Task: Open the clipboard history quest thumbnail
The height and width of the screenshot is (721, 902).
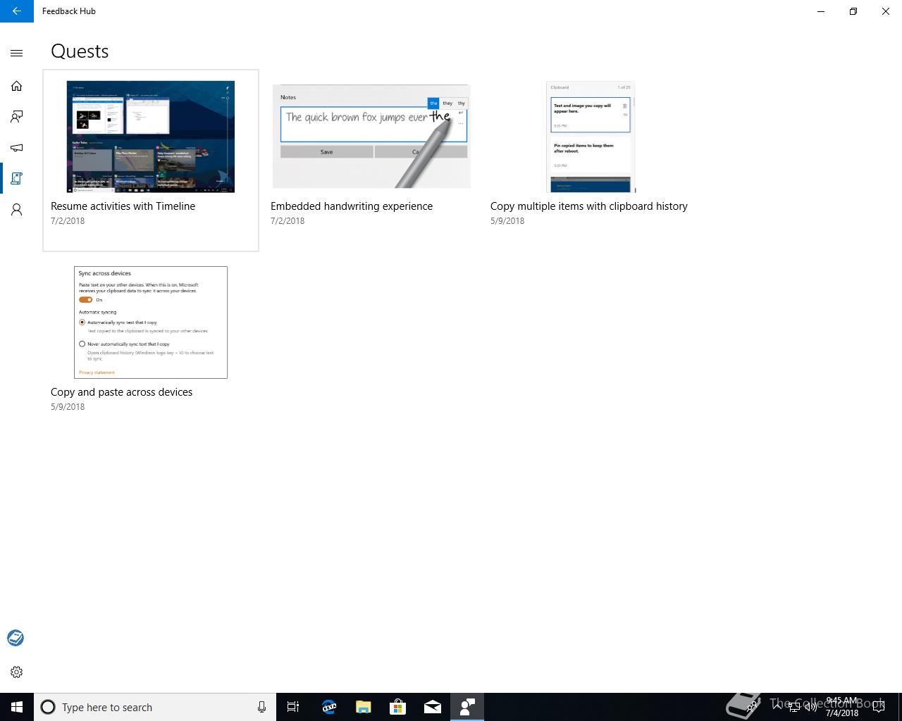Action: (591, 137)
